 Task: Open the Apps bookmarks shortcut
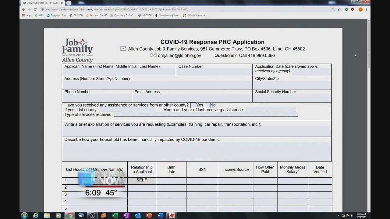click(27, 15)
